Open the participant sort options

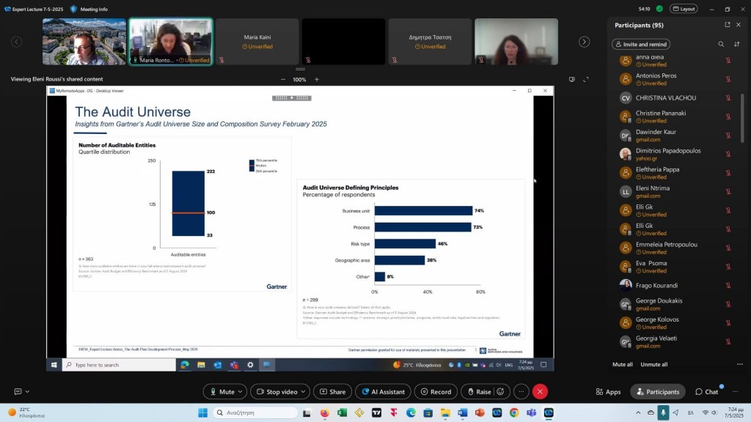pyautogui.click(x=736, y=44)
